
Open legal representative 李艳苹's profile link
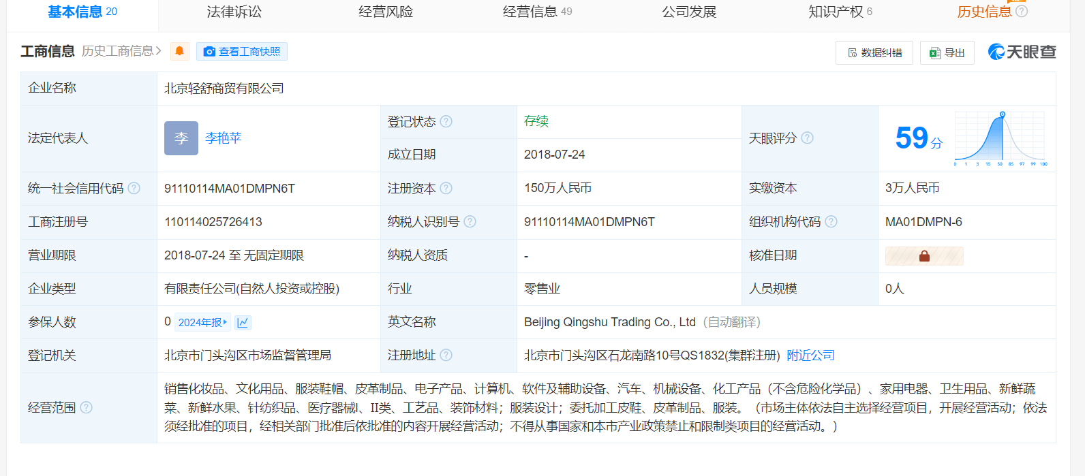(224, 138)
